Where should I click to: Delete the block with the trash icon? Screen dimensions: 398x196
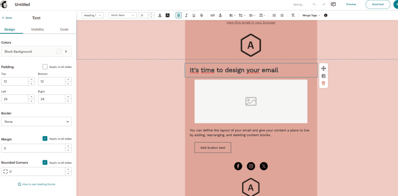point(323,83)
